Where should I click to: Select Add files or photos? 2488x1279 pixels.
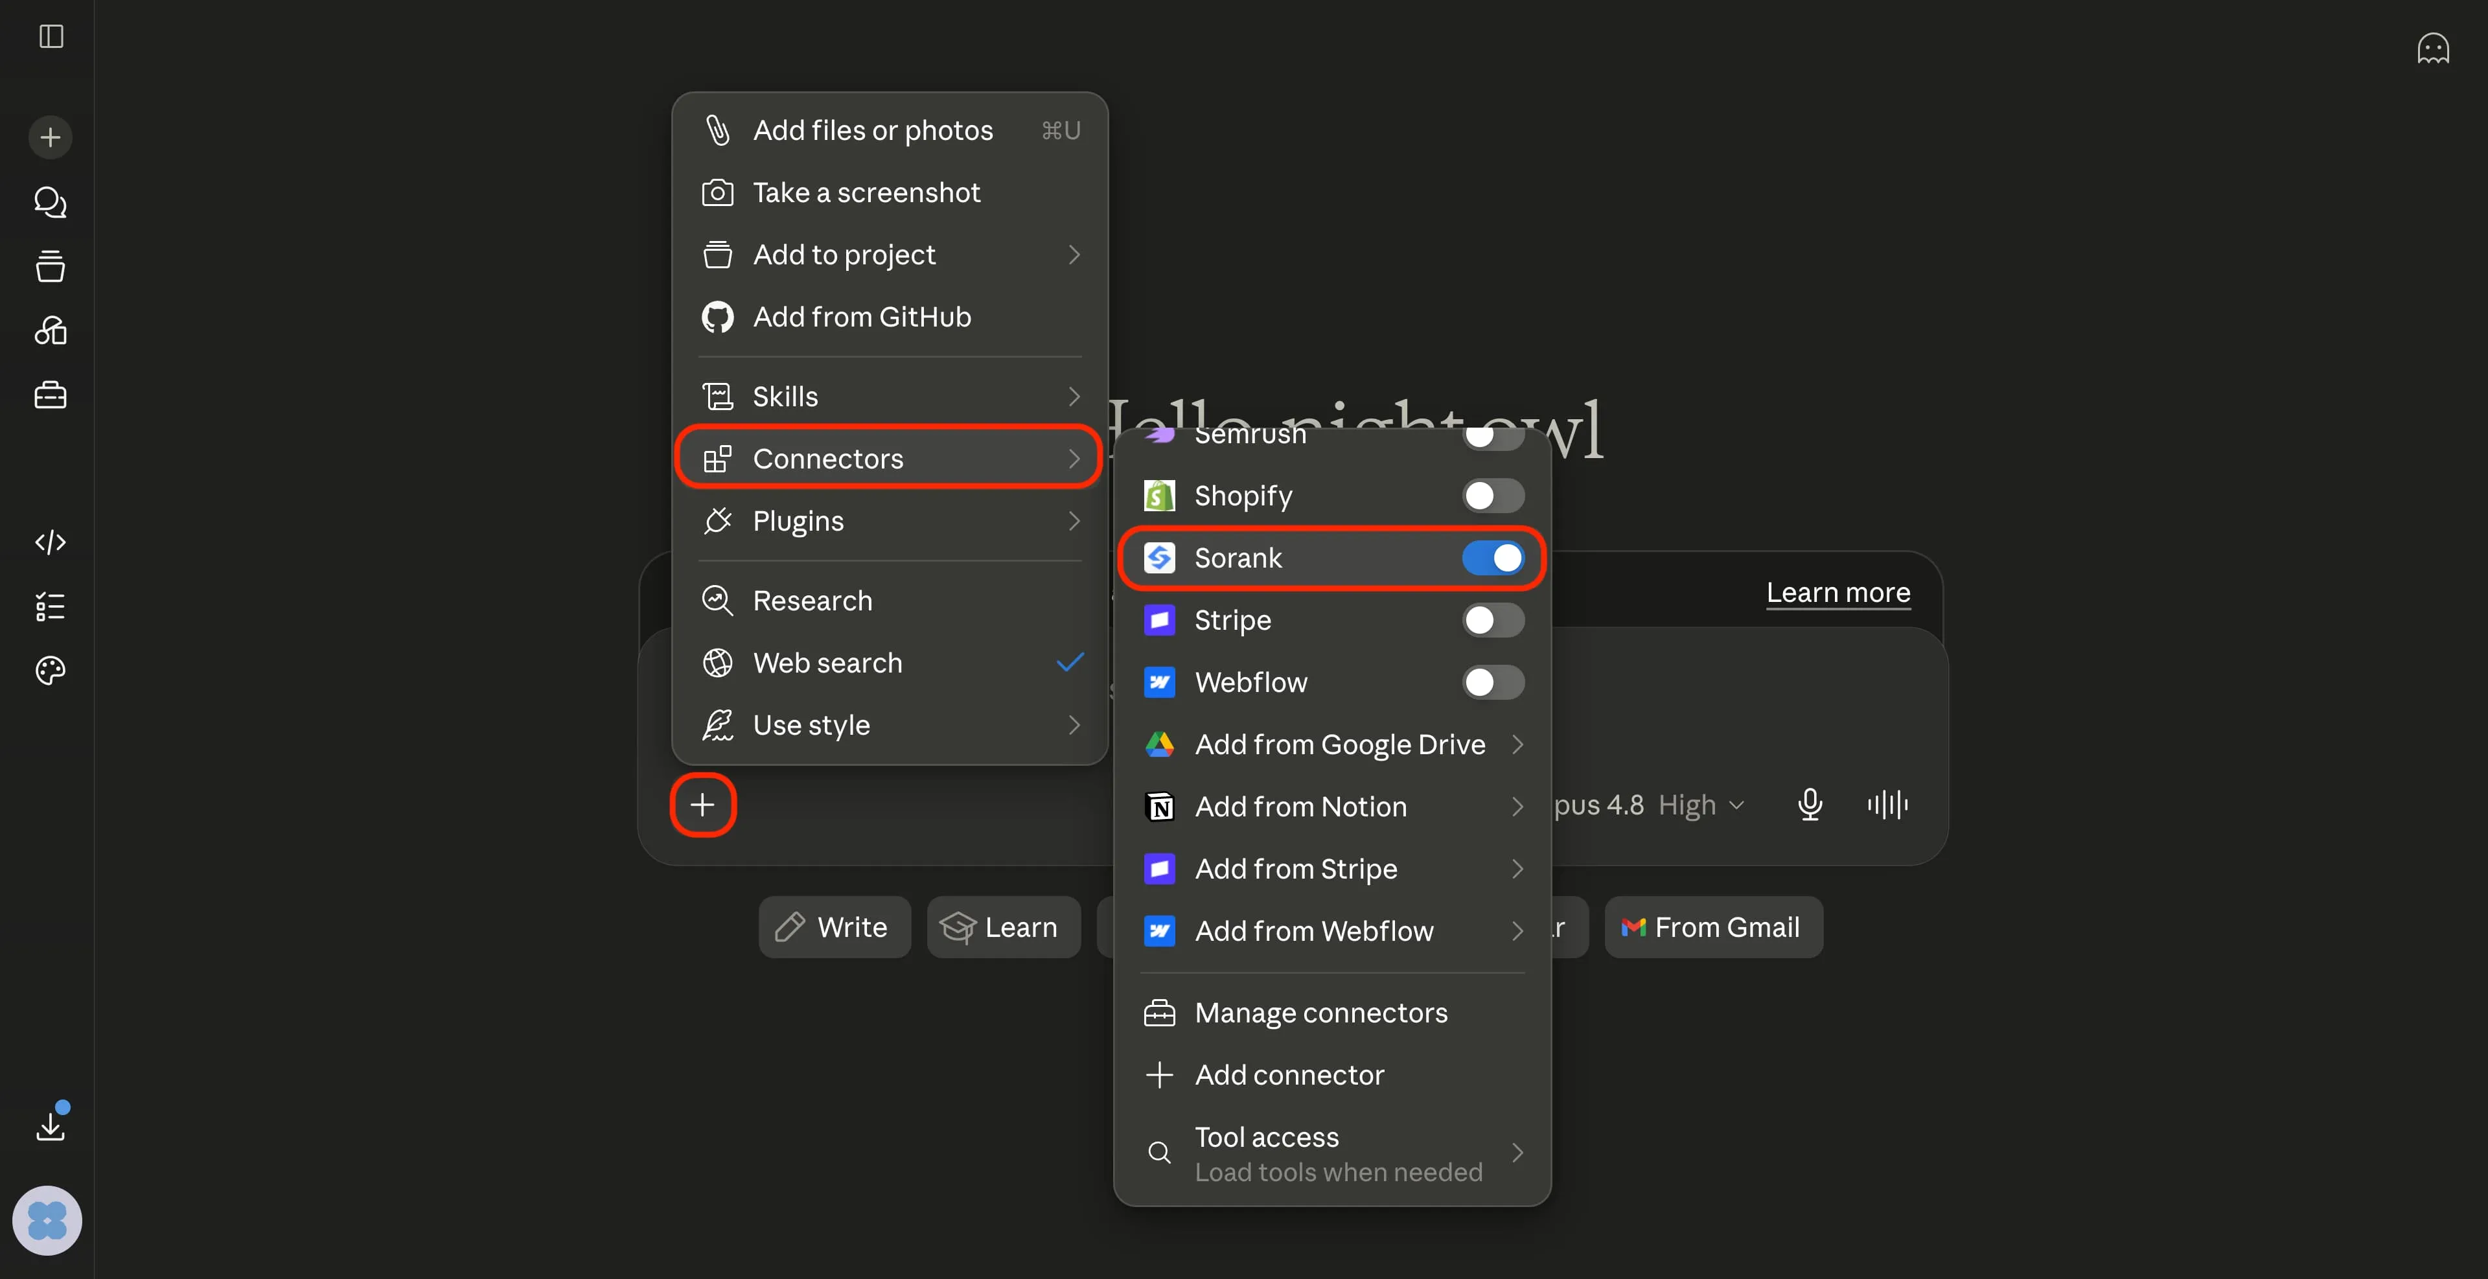pos(890,130)
